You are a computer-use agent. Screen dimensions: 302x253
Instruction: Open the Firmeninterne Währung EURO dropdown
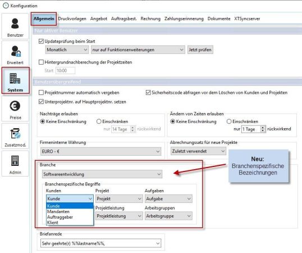[x=100, y=151]
